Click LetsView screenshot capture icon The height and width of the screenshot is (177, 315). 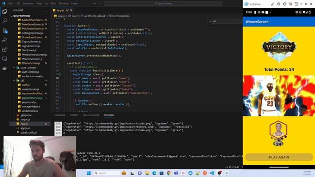(x=290, y=4)
